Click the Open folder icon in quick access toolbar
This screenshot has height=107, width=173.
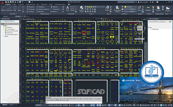[8, 2]
